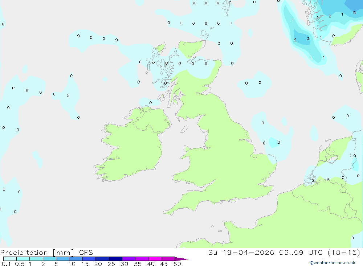Click the 'Precipitation [mm] GFS' title text
The height and width of the screenshot is (266, 363).
[x=46, y=253]
